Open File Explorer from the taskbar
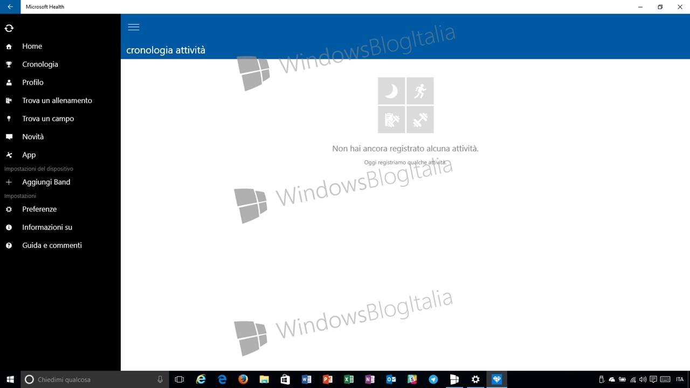Image resolution: width=690 pixels, height=388 pixels. [264, 379]
